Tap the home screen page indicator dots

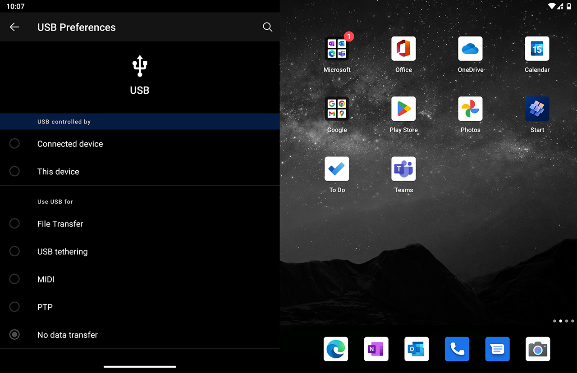point(563,321)
